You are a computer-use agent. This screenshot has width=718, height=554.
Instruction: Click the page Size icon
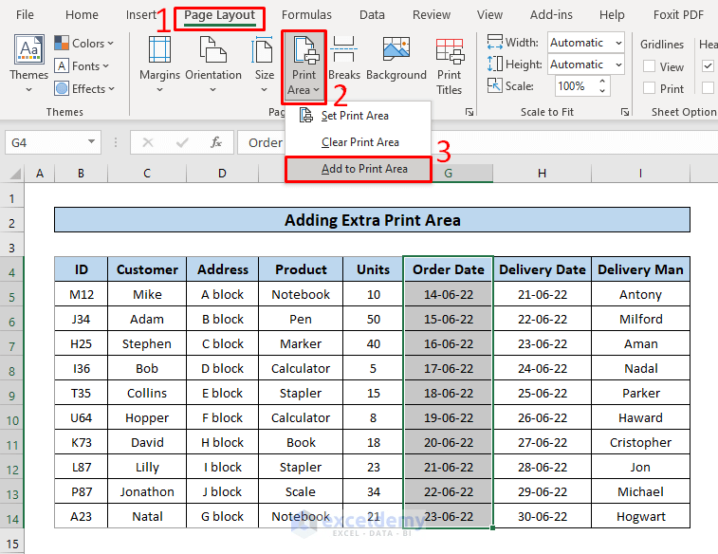click(263, 49)
